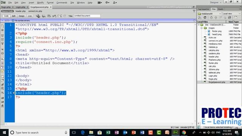The height and width of the screenshot is (136, 242).
Task: Select style.css in the Files panel
Action: 212,37
